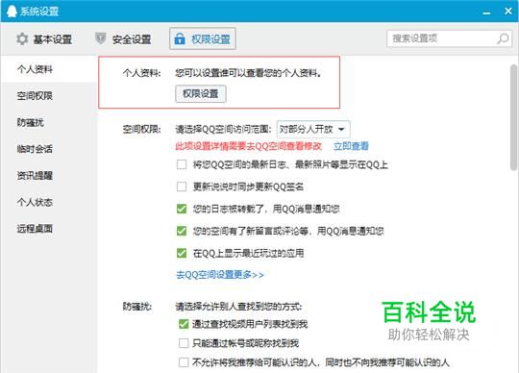Tick 更新说说时同步更新QQ签名 checkbox
The width and height of the screenshot is (519, 373).
tap(182, 186)
